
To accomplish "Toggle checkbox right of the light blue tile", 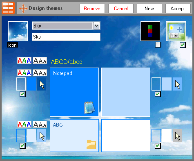I will (158, 94).
